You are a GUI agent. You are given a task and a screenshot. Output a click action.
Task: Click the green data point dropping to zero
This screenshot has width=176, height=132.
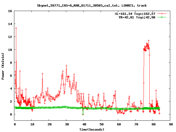point(83,114)
